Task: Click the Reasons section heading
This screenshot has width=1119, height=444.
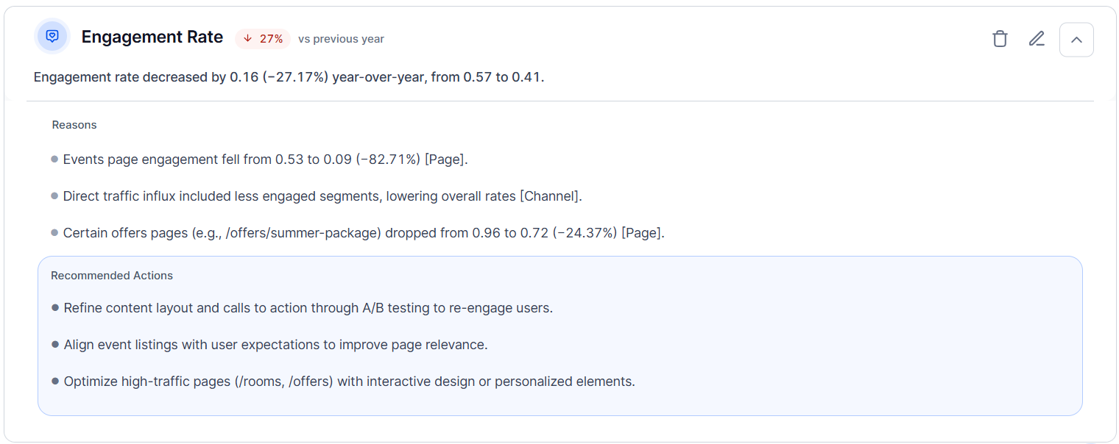Action: coord(74,125)
